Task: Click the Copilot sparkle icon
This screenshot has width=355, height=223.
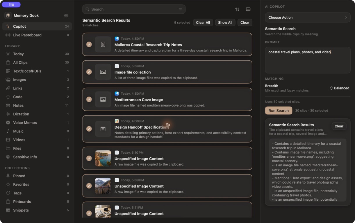Action: [x=8, y=26]
